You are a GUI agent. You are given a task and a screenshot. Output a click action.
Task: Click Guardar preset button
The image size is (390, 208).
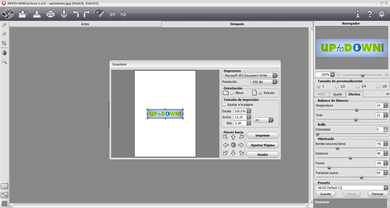click(326, 194)
